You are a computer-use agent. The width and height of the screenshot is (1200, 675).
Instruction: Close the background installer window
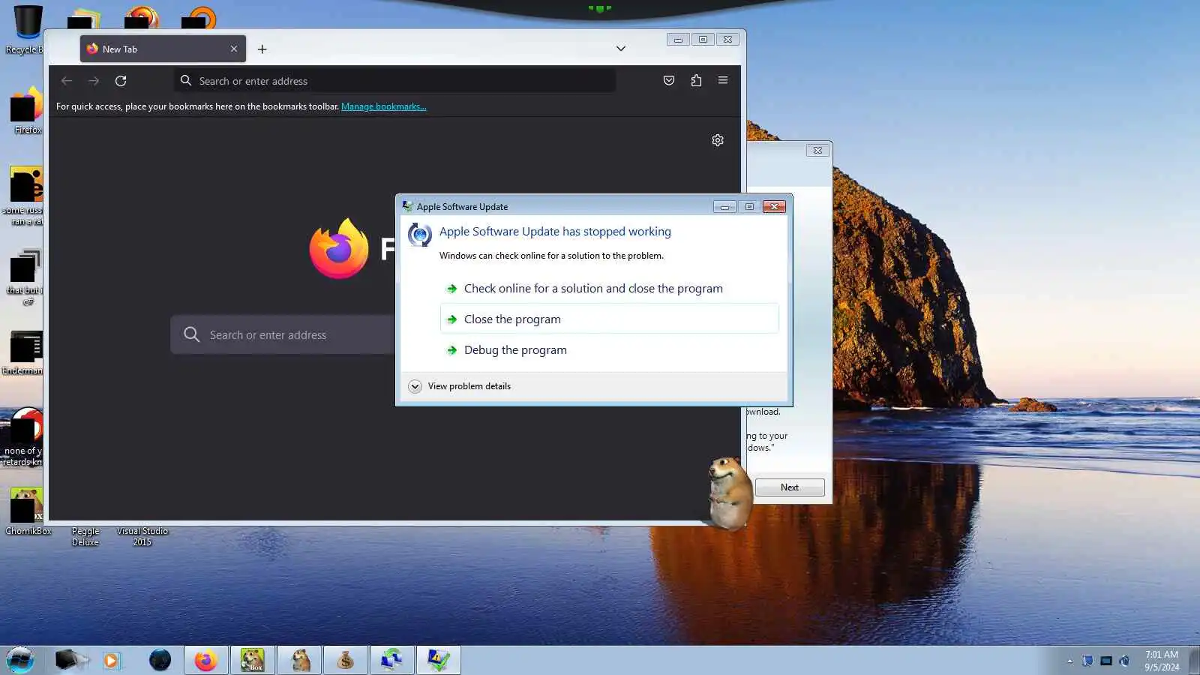point(817,151)
